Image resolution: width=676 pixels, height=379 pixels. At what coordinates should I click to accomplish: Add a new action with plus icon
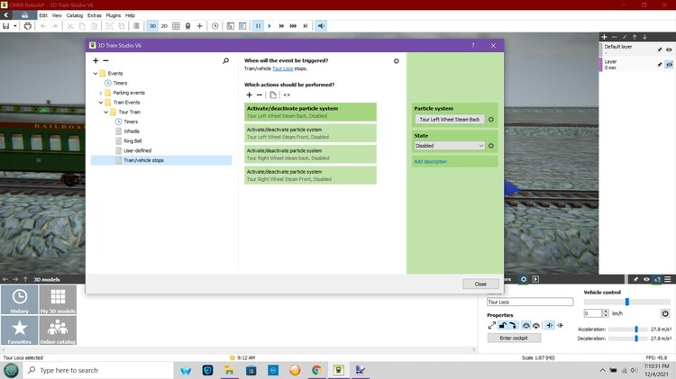(x=250, y=95)
